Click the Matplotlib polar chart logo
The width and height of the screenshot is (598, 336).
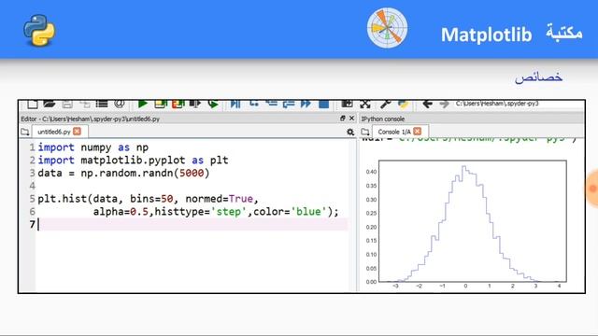387,28
